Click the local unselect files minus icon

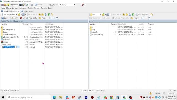click(54, 18)
